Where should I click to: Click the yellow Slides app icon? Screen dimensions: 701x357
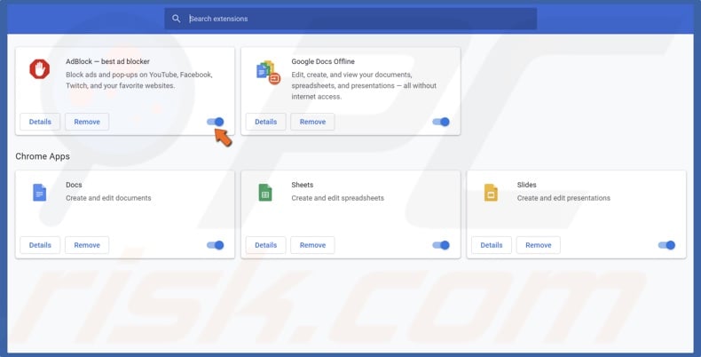(491, 193)
